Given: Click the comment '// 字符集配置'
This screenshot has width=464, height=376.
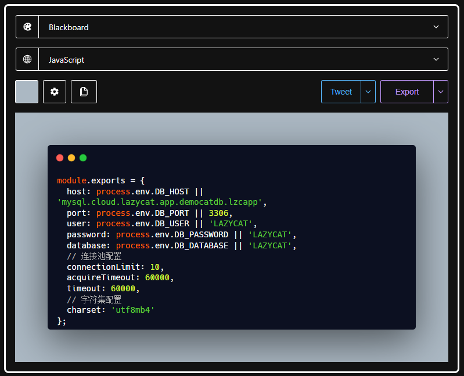Looking at the screenshot, I should click(94, 299).
